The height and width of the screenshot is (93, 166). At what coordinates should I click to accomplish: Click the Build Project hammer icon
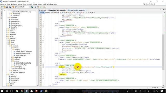[36, 7]
